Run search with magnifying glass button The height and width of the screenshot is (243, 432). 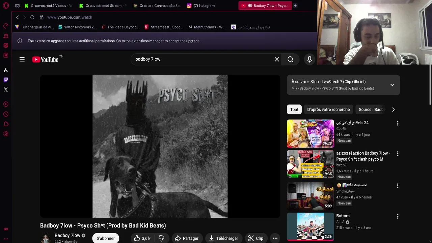(x=290, y=59)
